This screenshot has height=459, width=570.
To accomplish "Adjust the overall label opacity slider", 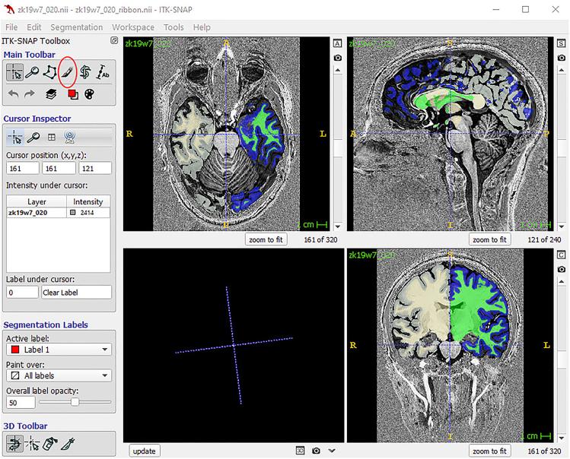I will 75,402.
